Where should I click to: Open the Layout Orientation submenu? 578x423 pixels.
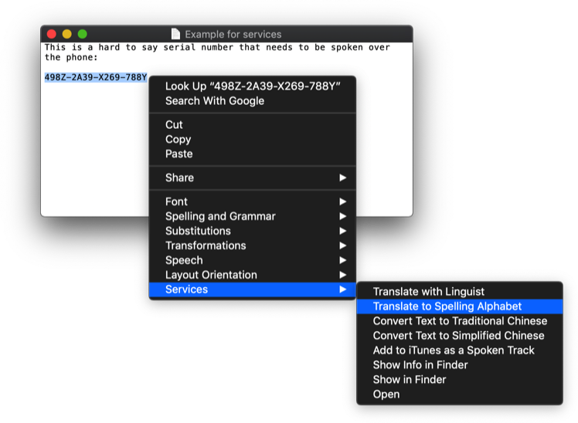coord(253,275)
